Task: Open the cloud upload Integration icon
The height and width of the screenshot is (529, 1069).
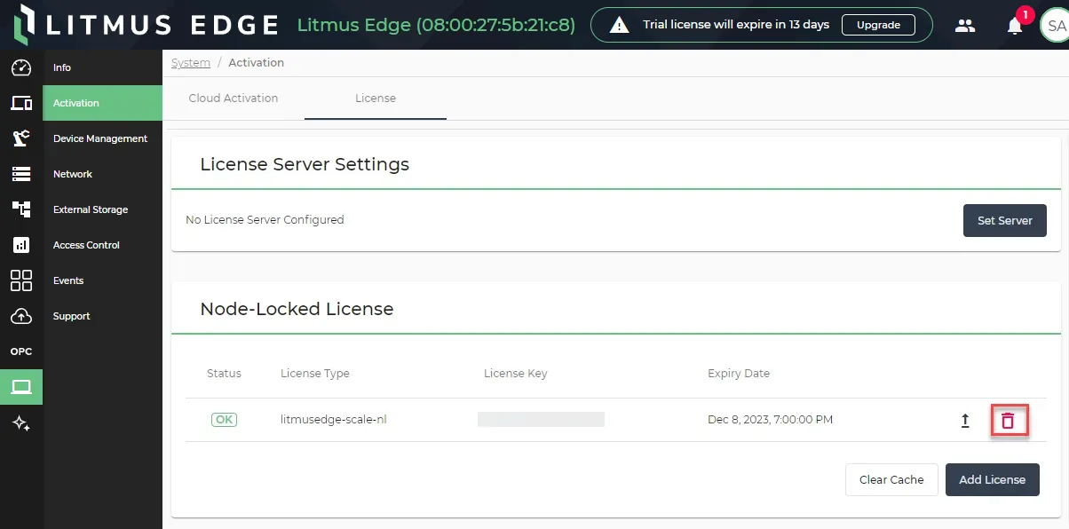Action: [21, 316]
